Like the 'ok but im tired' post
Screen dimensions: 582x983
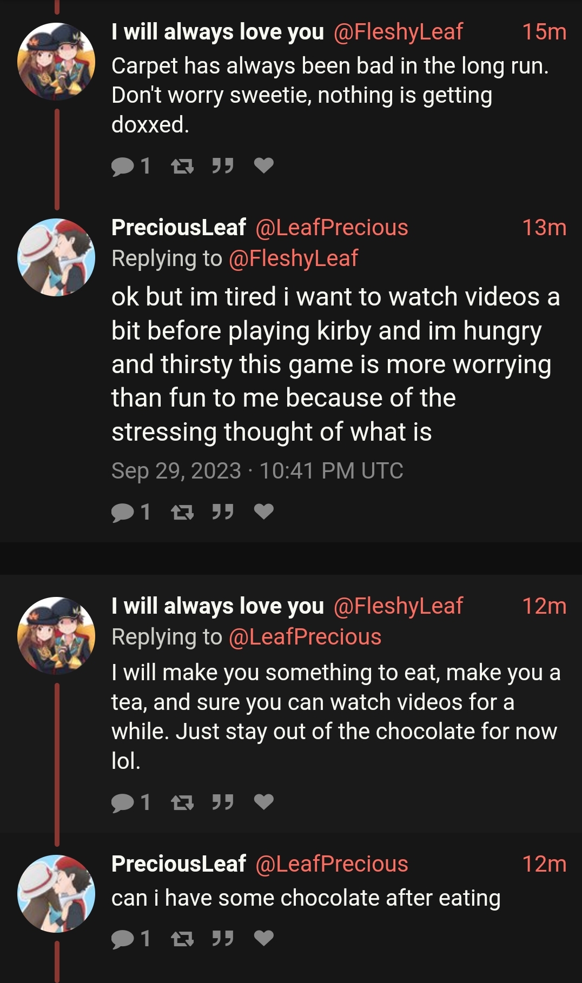tap(263, 512)
